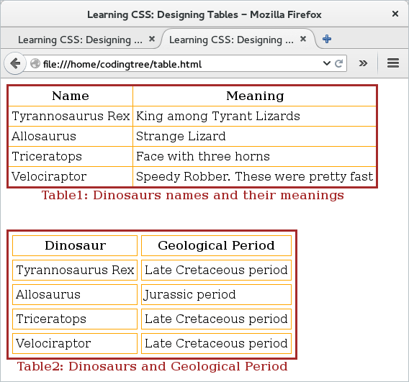Viewport: 409px width, 382px height.
Task: Close the first Learning CSS tab
Action: [x=152, y=39]
